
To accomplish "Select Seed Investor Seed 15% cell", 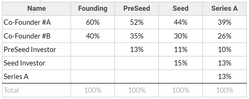I will [180, 63].
